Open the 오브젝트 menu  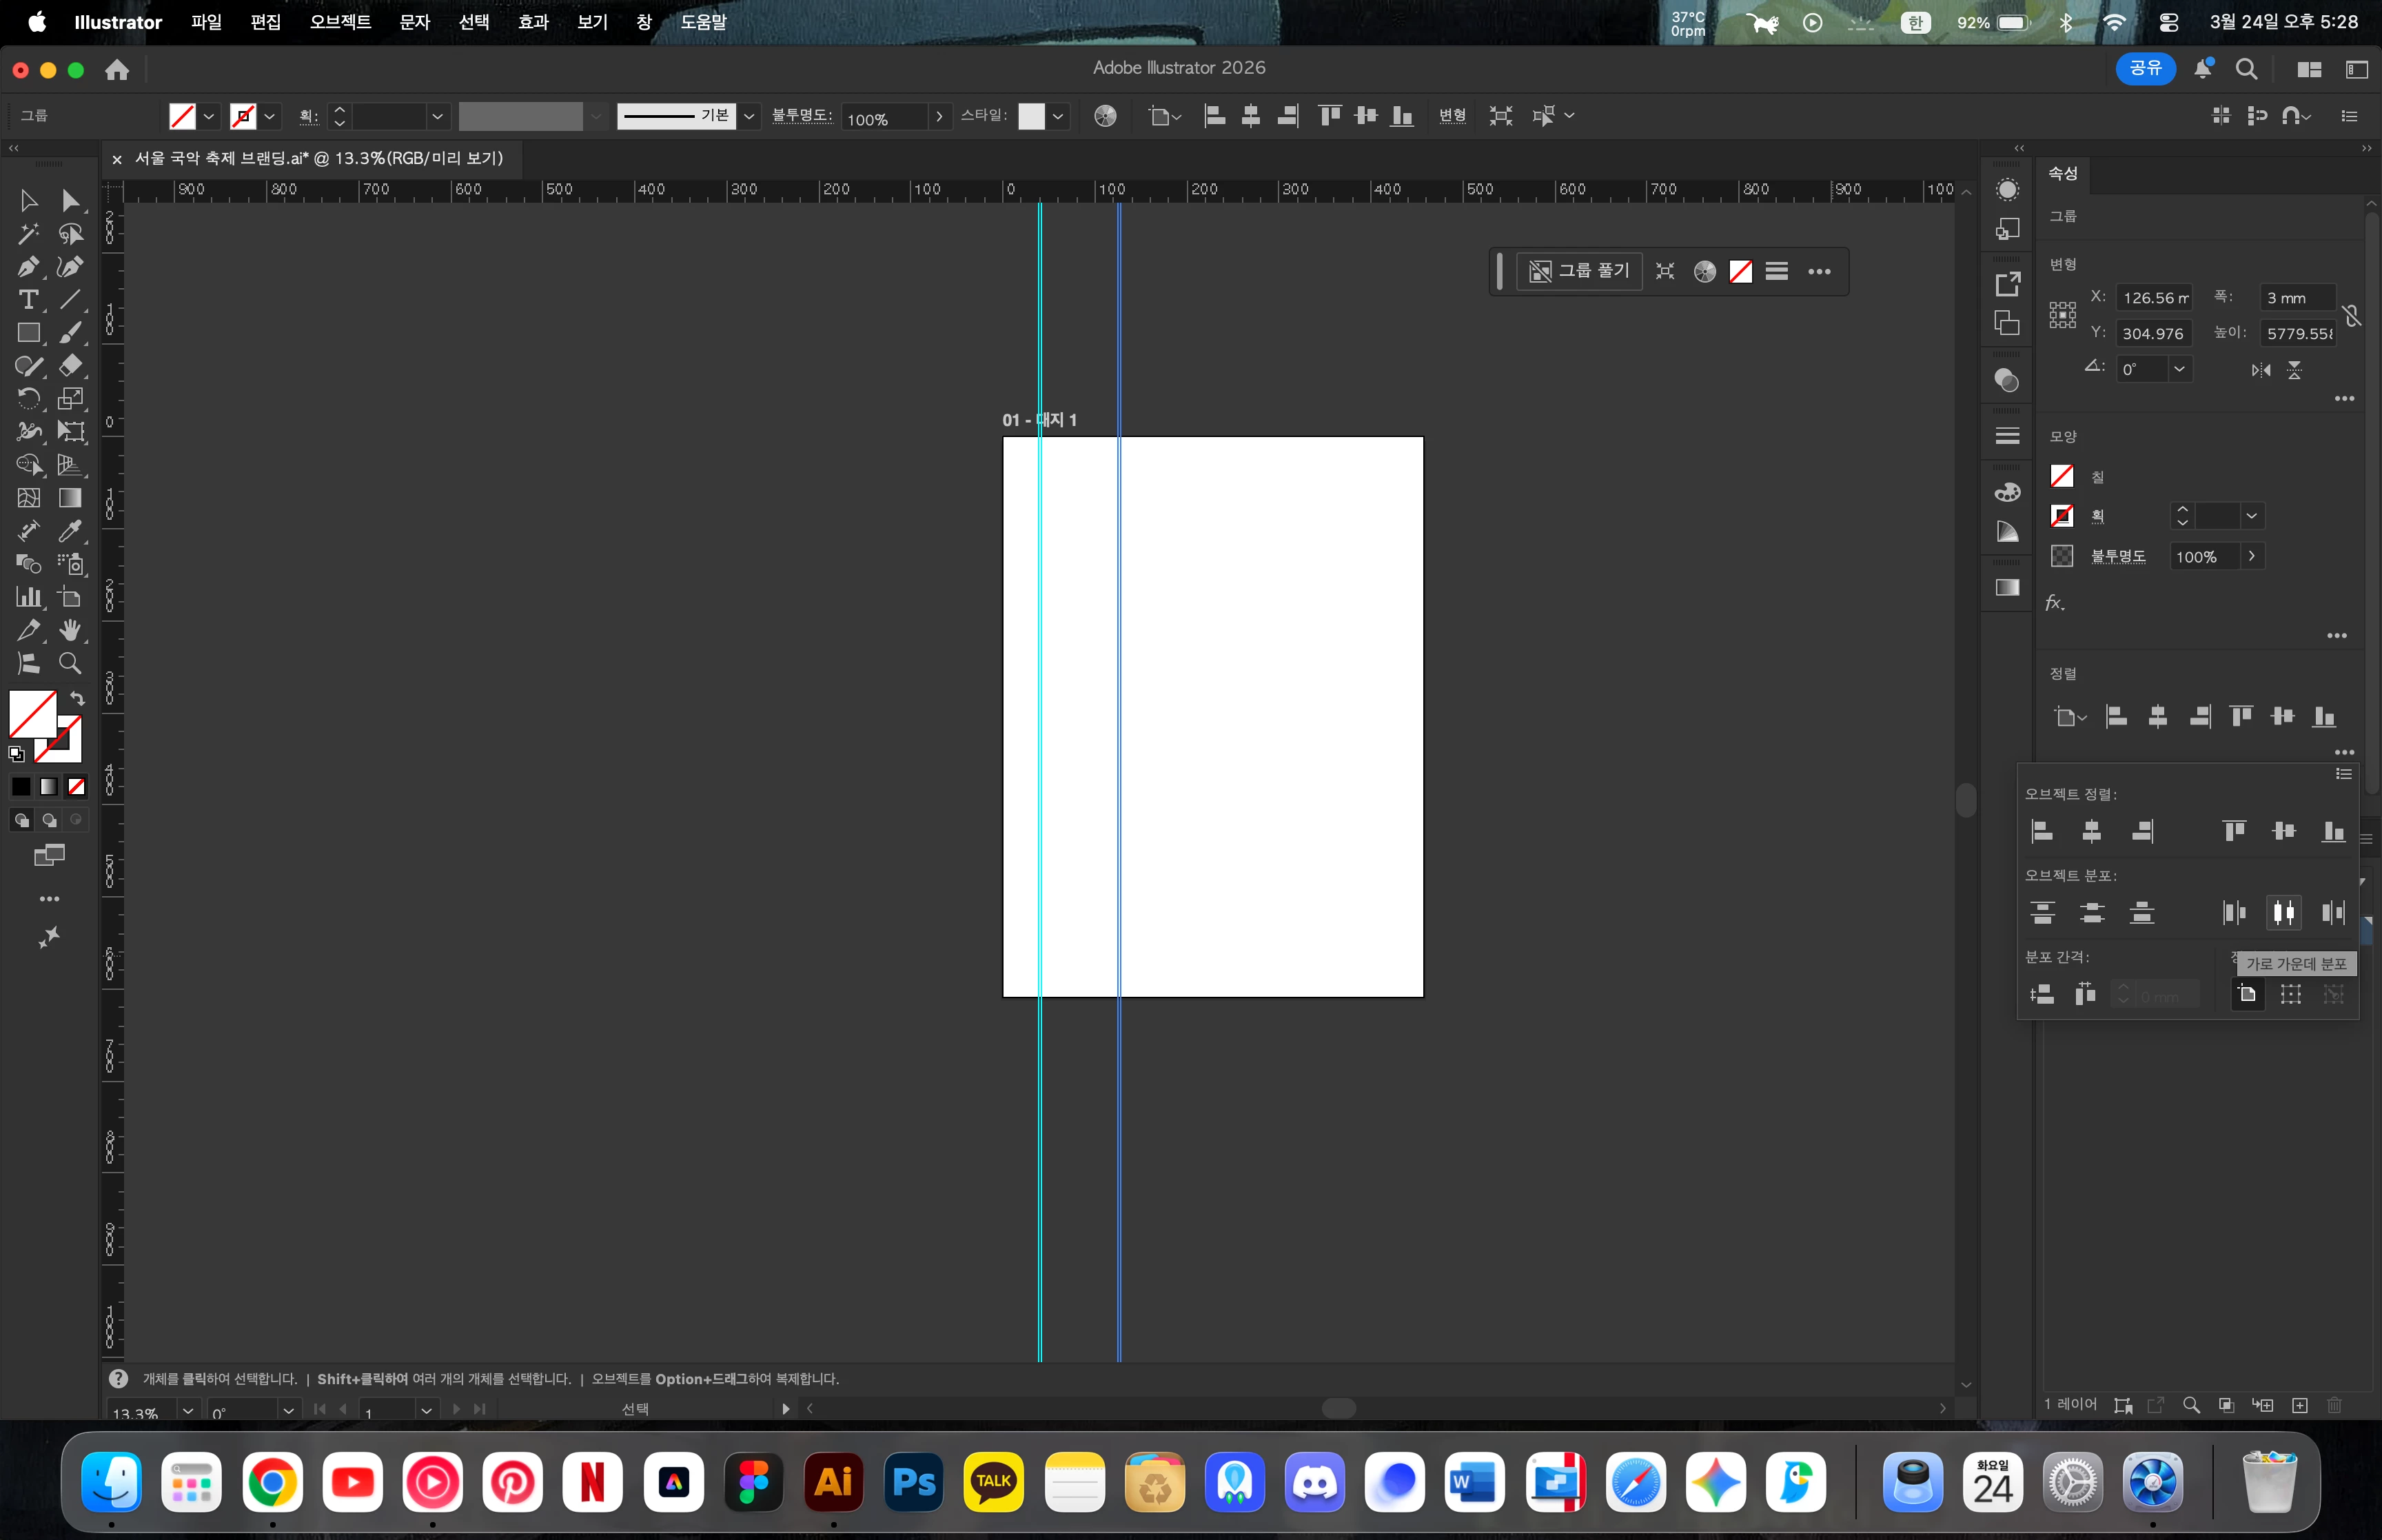tap(340, 22)
